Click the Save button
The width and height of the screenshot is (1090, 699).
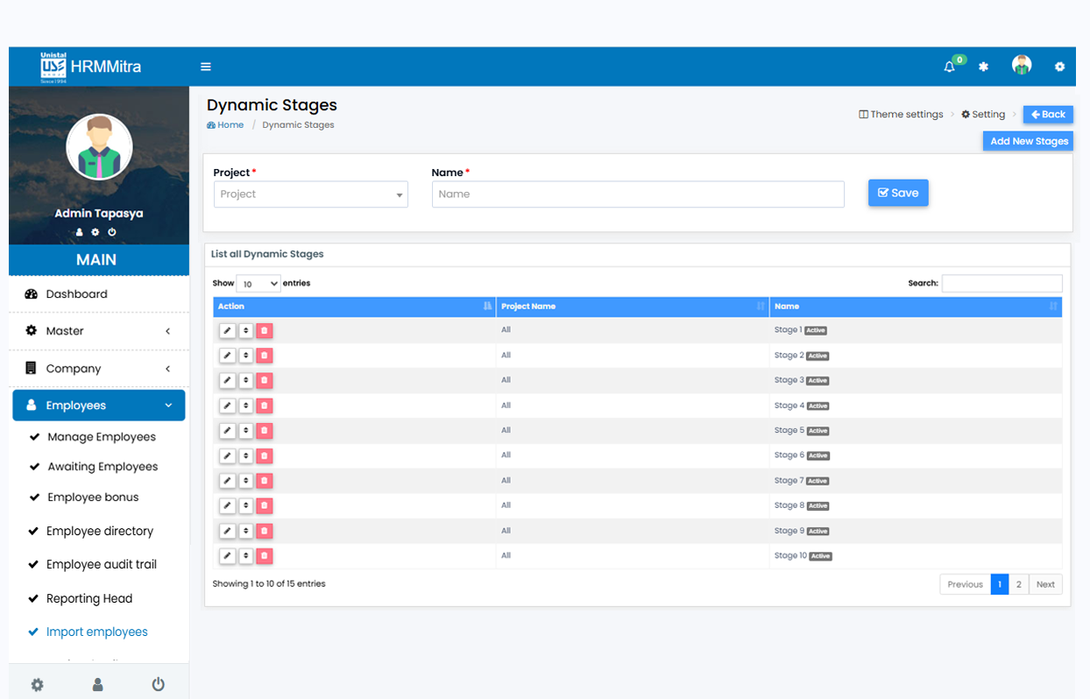(898, 193)
